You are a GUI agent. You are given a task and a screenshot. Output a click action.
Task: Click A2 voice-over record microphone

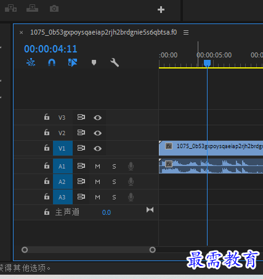(131, 182)
